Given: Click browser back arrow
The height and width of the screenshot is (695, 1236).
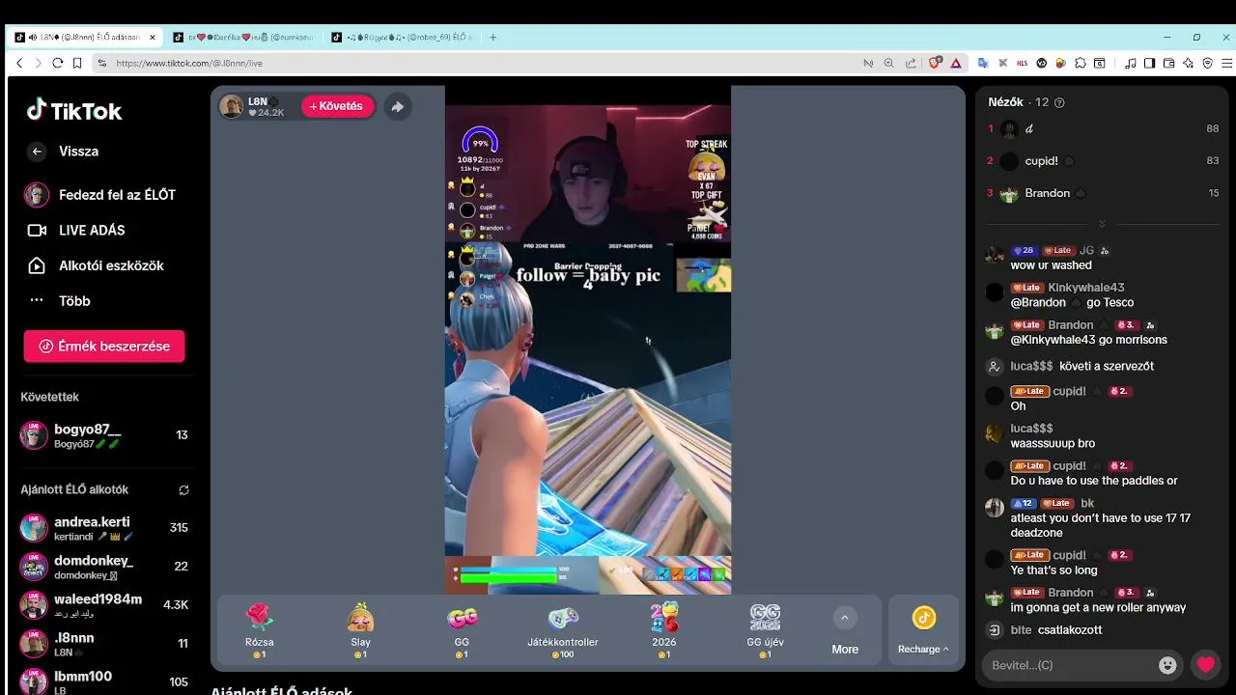Looking at the screenshot, I should point(19,63).
